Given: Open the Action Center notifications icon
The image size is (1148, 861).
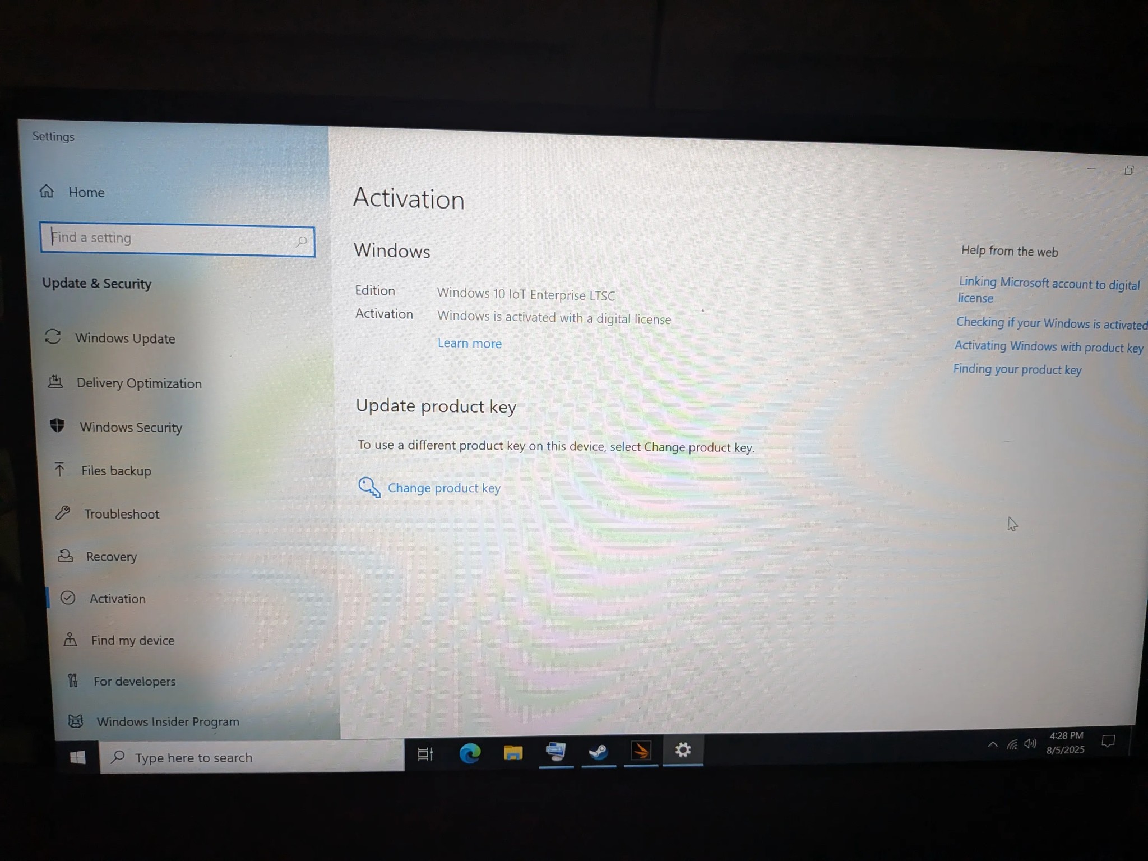Looking at the screenshot, I should (1108, 741).
